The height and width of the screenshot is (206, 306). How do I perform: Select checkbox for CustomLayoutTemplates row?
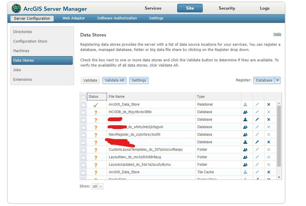pos(83,150)
